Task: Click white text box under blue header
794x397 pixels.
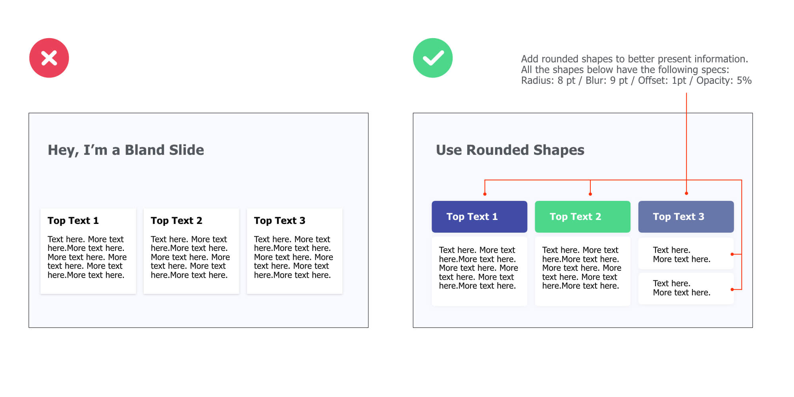Action: click(x=479, y=271)
